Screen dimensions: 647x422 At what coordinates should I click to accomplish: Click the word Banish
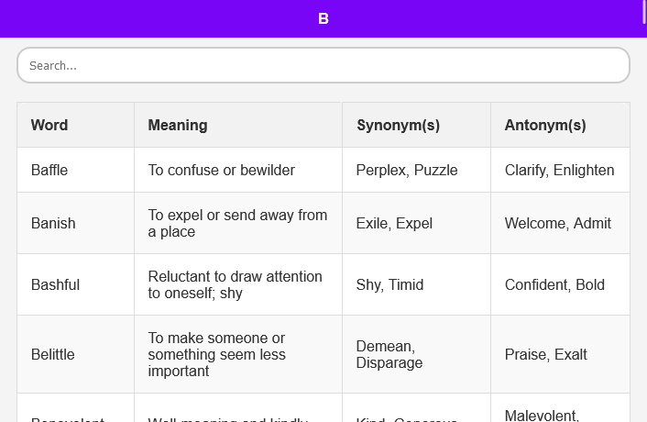pyautogui.click(x=53, y=223)
